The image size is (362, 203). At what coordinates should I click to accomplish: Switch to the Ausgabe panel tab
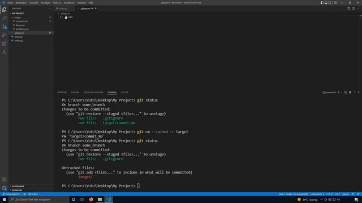[x=75, y=92]
